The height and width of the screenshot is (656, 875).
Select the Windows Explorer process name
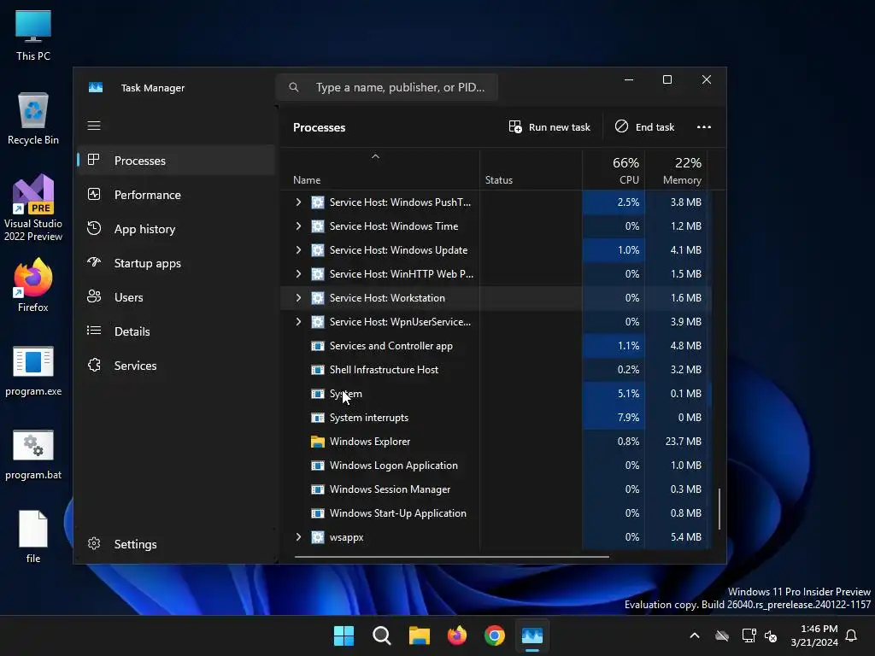pos(369,442)
